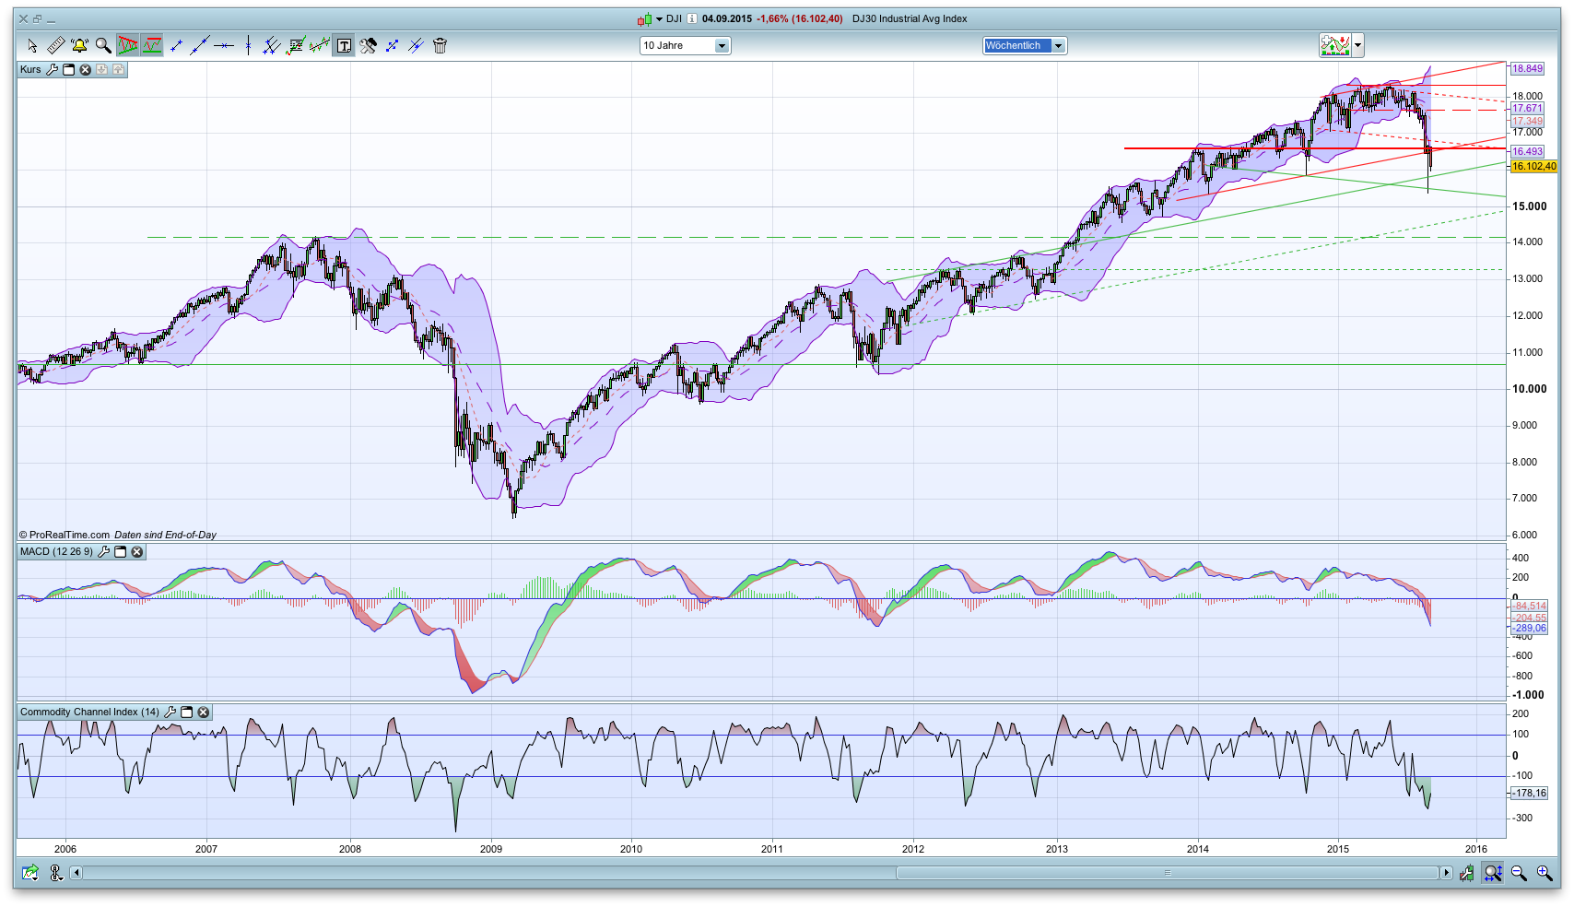This screenshot has width=1574, height=907.
Task: Toggle the chart pointer selection arrow
Action: (x=32, y=45)
